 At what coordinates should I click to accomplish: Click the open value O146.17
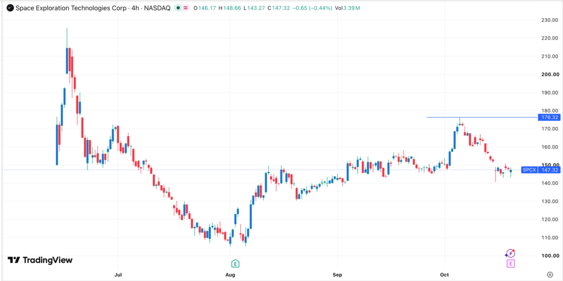click(x=205, y=8)
